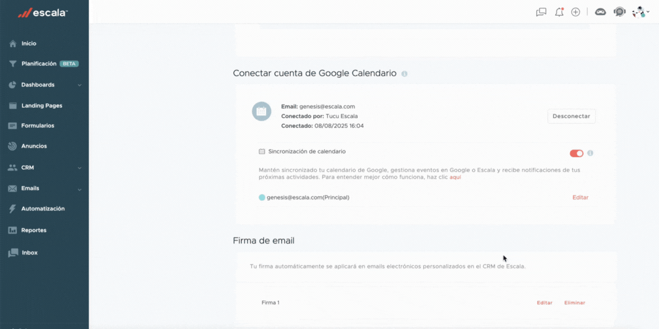Open the notifications bell

pyautogui.click(x=559, y=12)
